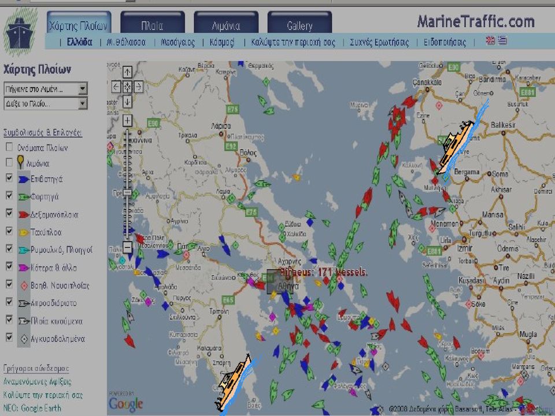Viewport: 555px width, 416px height.
Task: Pan the map down arrow
Action: (x=127, y=102)
